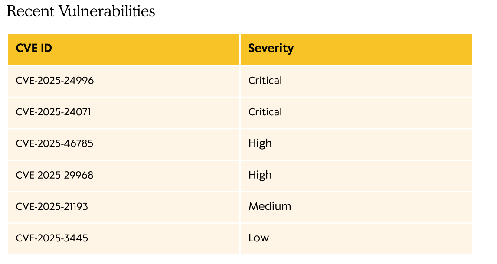Click the blank area right of Medium

[x=382, y=206]
